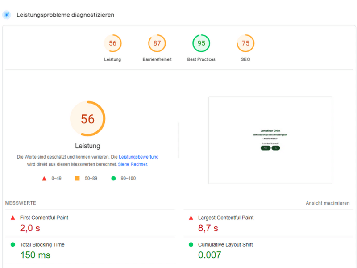Click the large Leistung 56 gauge
Screen dimensions: 357x268
(87, 119)
